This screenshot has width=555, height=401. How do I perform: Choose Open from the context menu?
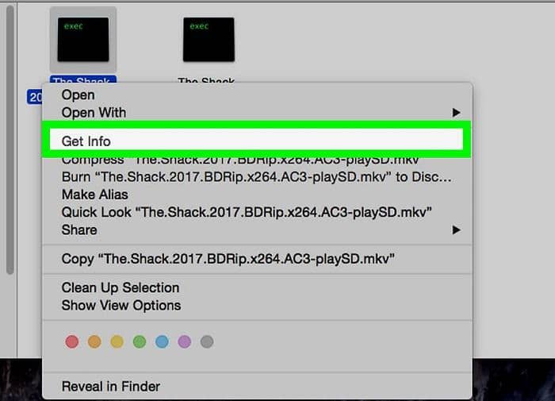point(258,95)
